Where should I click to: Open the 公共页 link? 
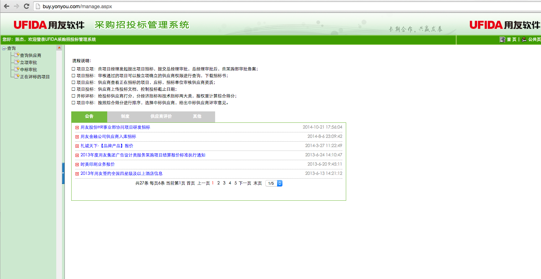tap(535, 40)
